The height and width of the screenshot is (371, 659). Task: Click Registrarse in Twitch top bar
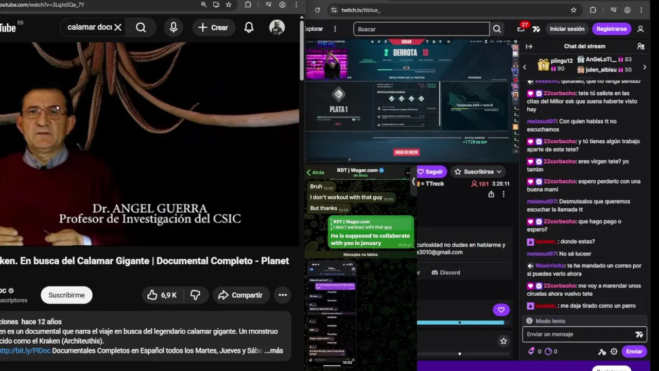point(612,29)
